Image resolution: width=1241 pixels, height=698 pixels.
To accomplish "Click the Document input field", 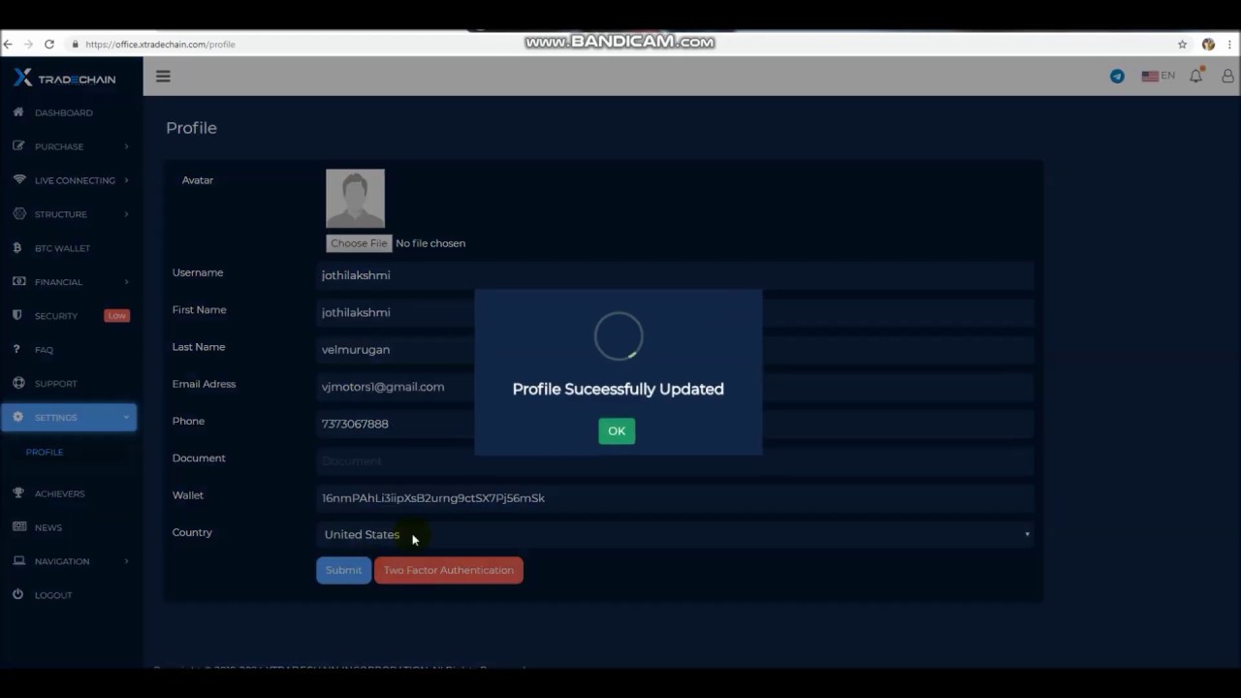I will click(x=675, y=461).
